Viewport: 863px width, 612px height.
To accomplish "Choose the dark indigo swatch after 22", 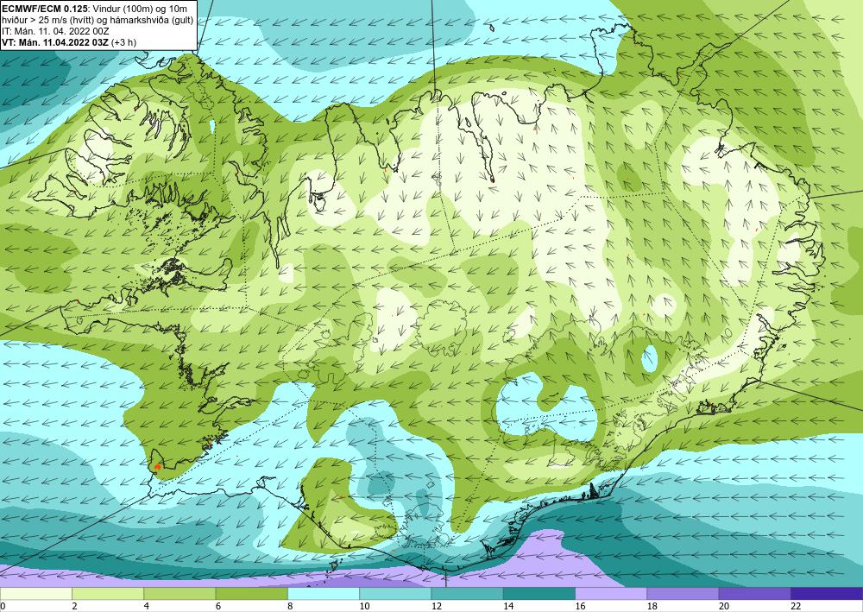I will pos(827,593).
